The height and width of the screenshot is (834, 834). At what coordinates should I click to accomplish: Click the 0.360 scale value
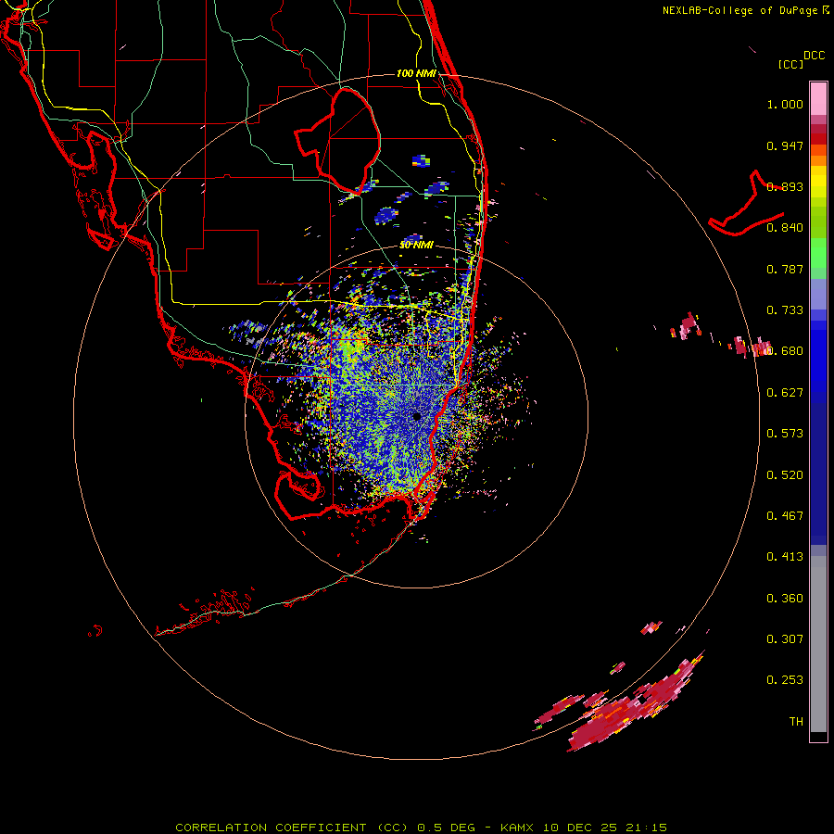(785, 599)
